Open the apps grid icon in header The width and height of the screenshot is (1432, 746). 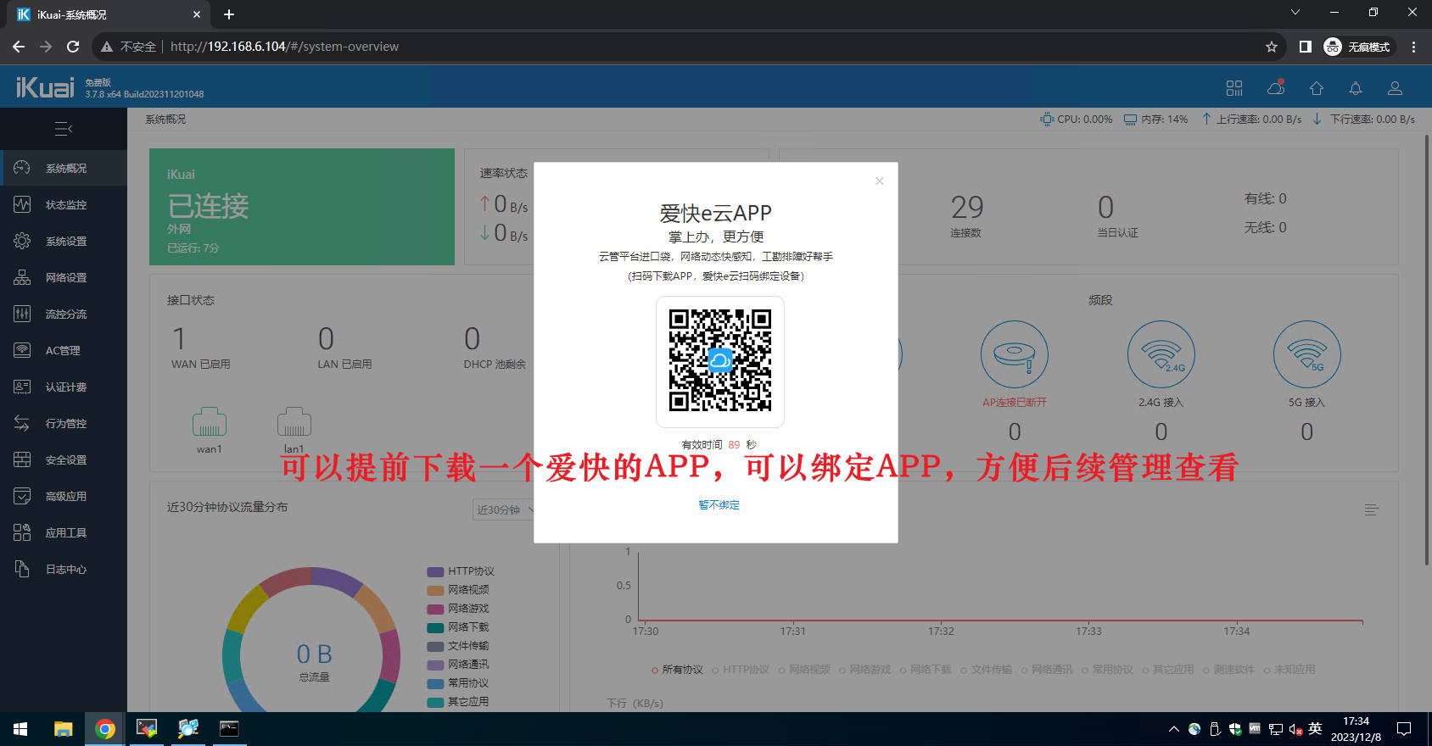point(1234,88)
